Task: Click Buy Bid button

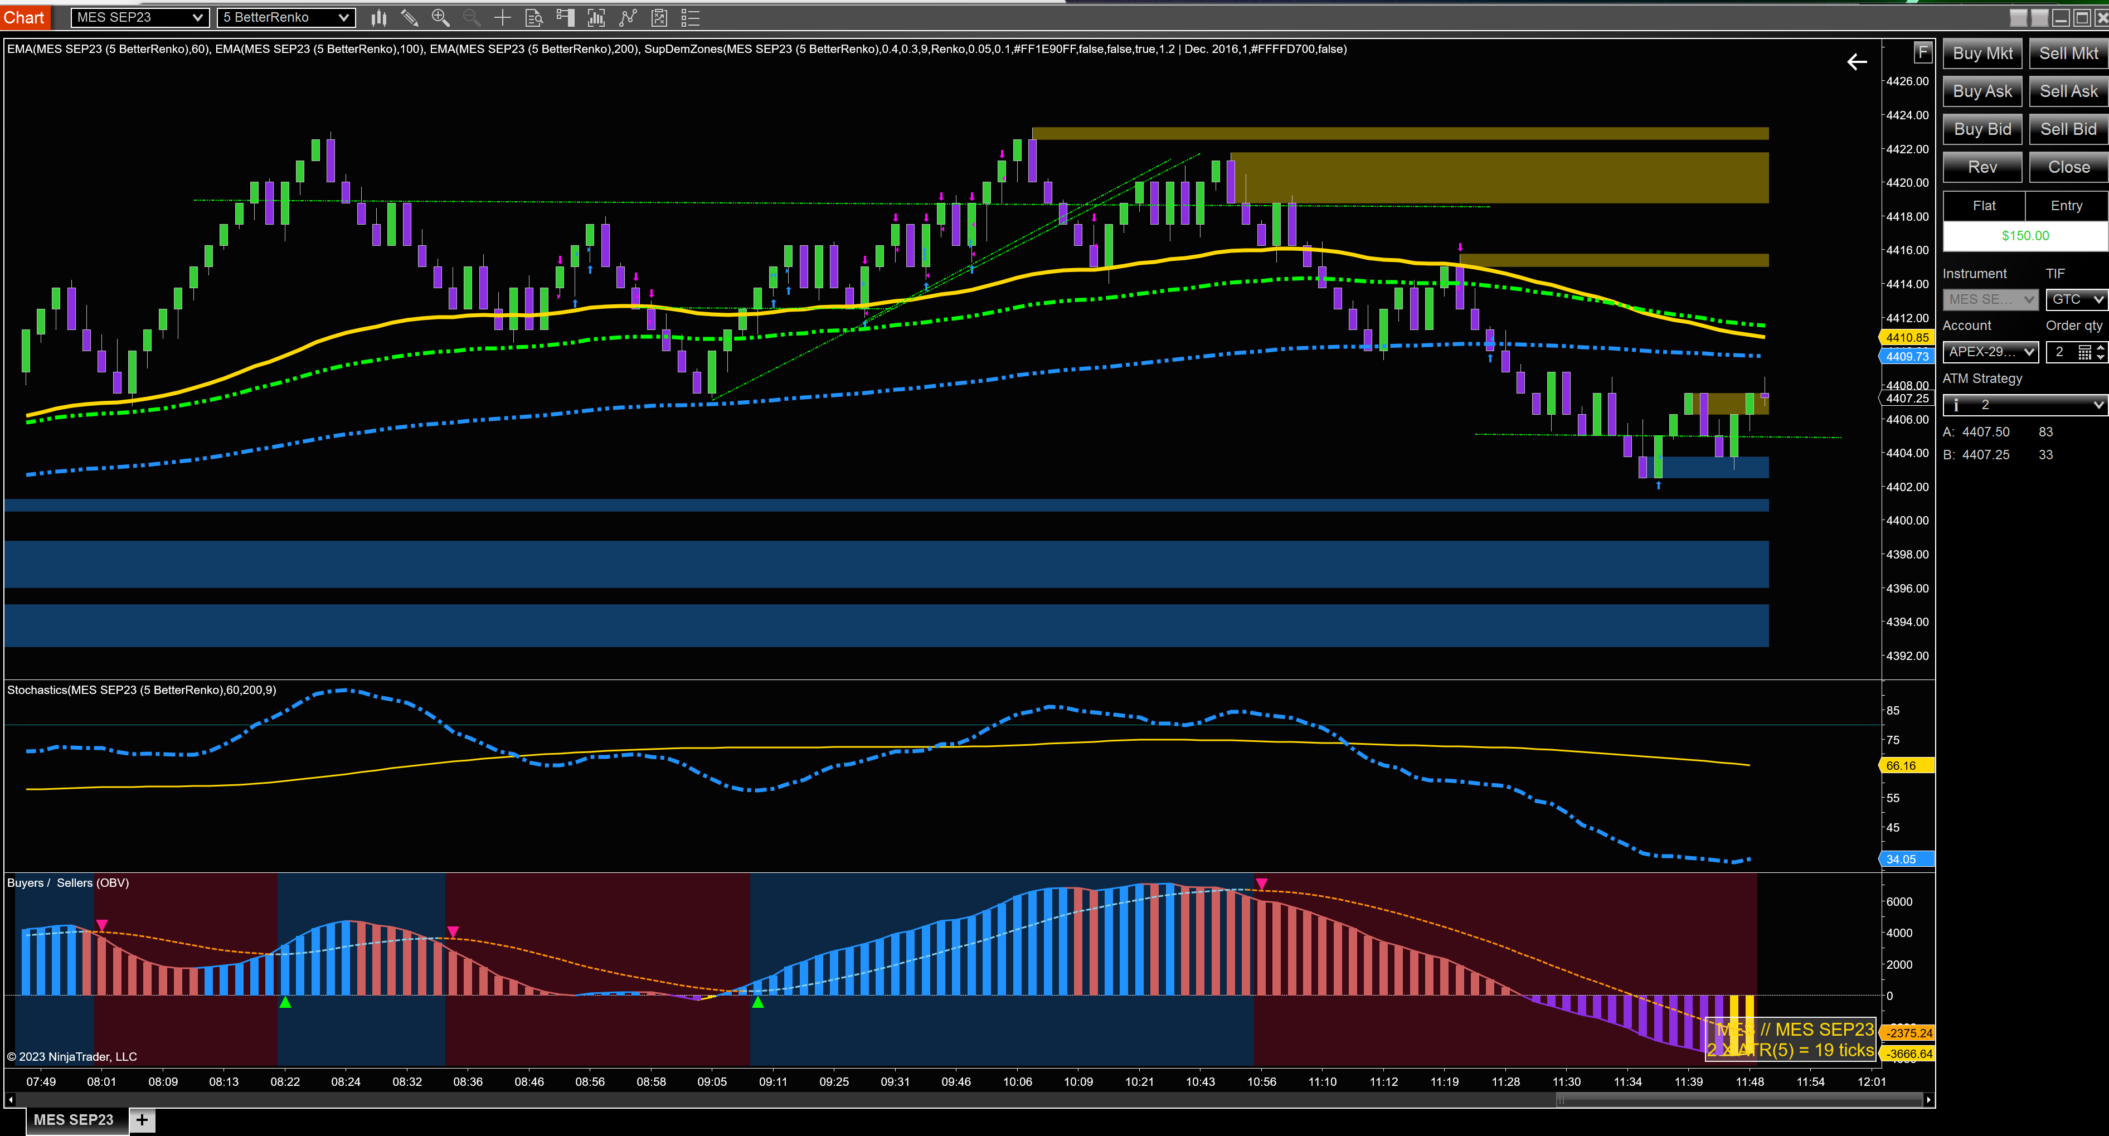Action: [x=1982, y=129]
